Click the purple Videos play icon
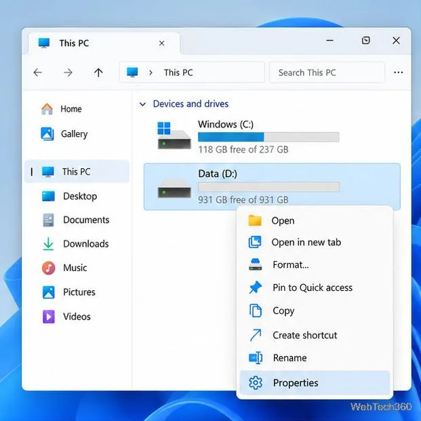The height and width of the screenshot is (421, 421). pyautogui.click(x=49, y=317)
